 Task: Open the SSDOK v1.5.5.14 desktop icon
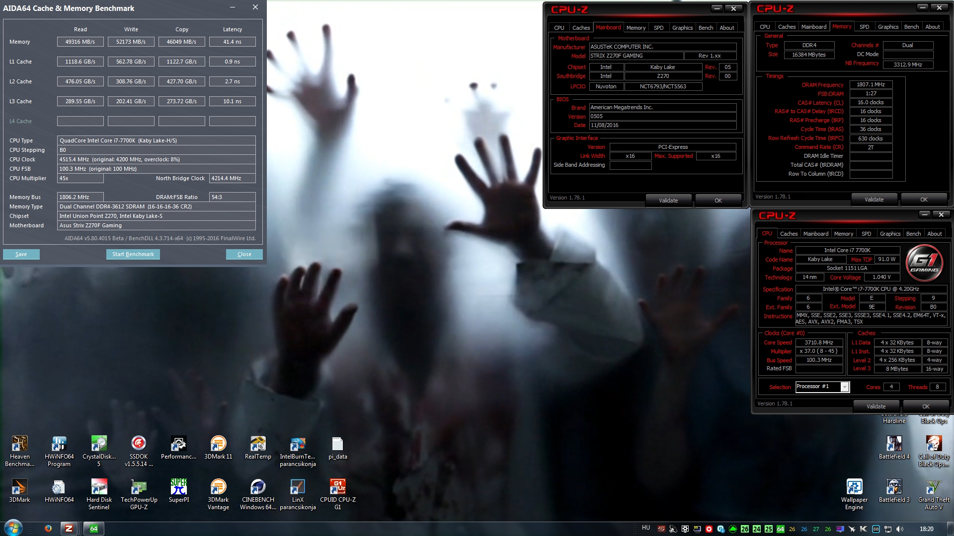139,451
